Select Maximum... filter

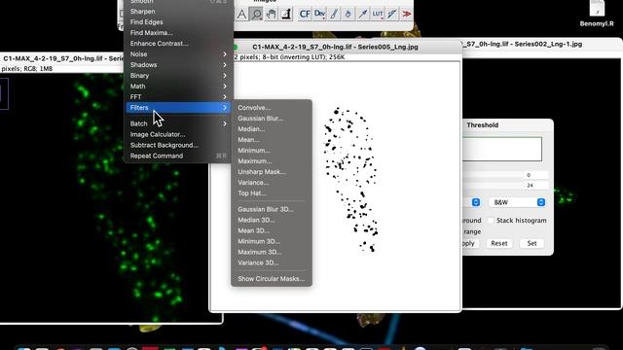(272, 161)
